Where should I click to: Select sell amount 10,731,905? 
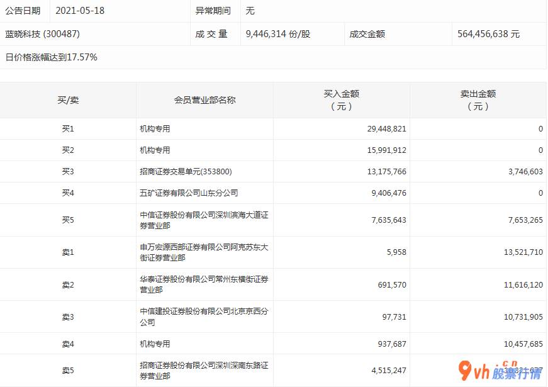(x=523, y=317)
